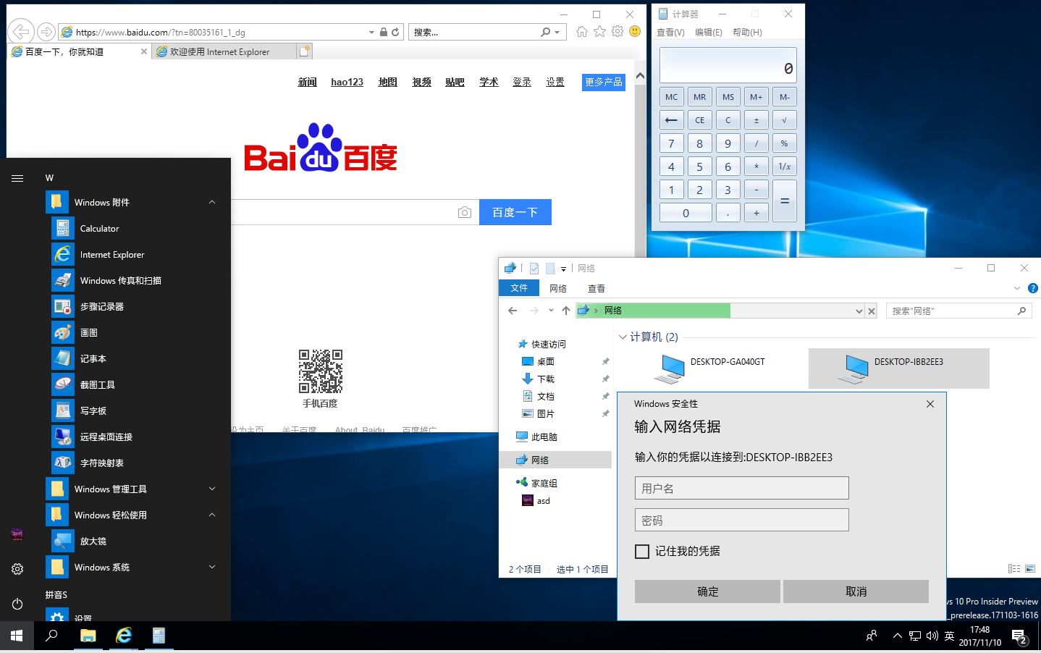Collapse the Windows 附件 folder

point(212,202)
